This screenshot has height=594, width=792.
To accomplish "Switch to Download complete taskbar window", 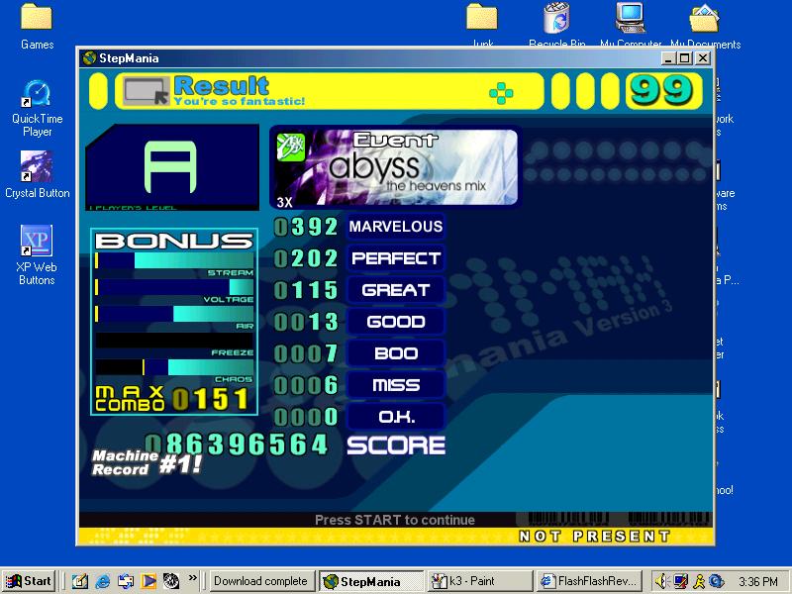I will click(x=262, y=581).
